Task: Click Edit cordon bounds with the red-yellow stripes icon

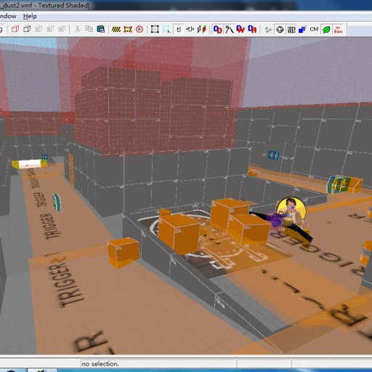Action: (128, 29)
